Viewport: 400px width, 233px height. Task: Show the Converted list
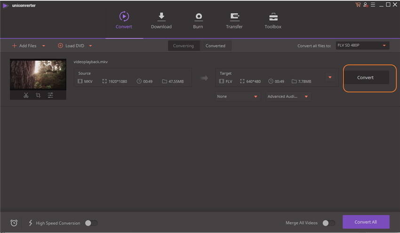coord(216,46)
